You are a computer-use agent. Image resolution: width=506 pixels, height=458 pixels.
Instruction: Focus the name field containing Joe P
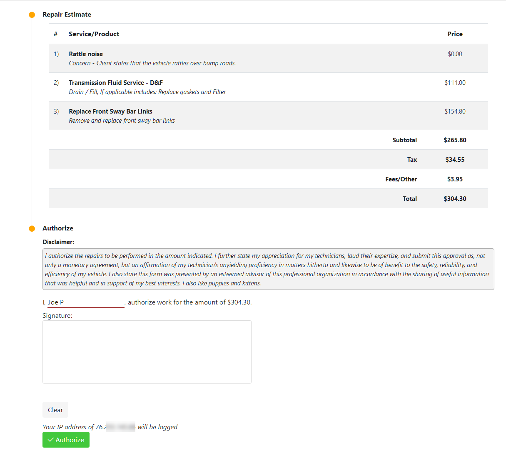pos(86,302)
